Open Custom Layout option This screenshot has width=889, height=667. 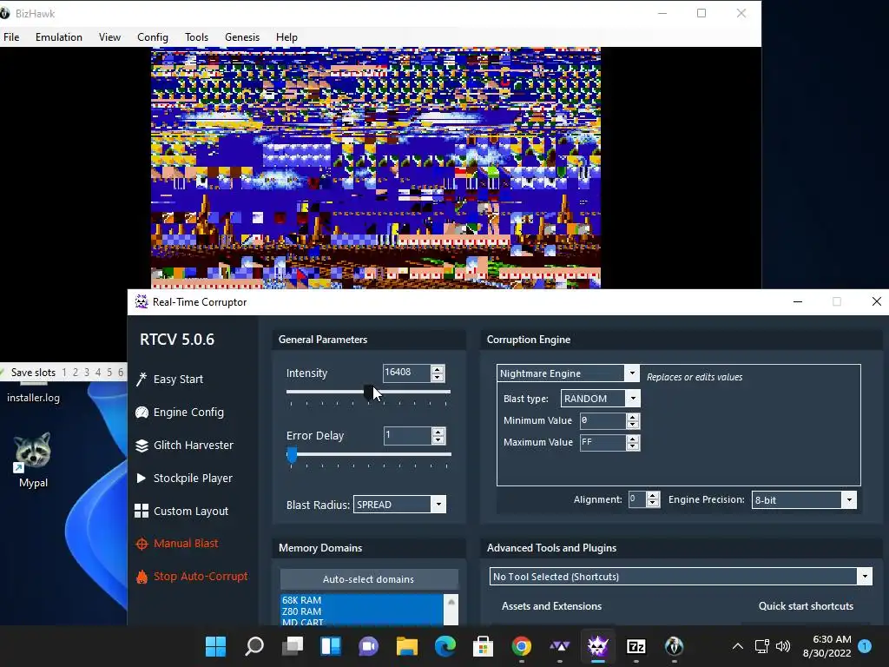(181, 511)
